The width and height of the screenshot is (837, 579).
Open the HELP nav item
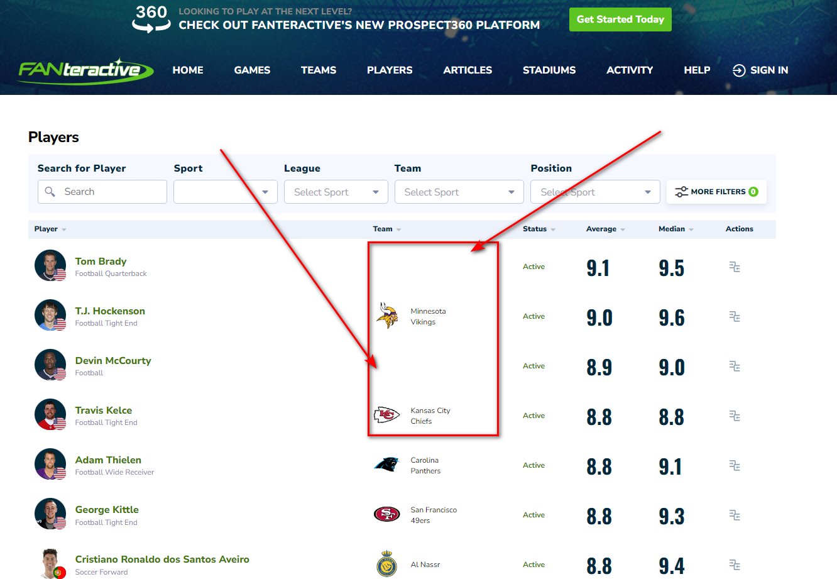pos(697,70)
